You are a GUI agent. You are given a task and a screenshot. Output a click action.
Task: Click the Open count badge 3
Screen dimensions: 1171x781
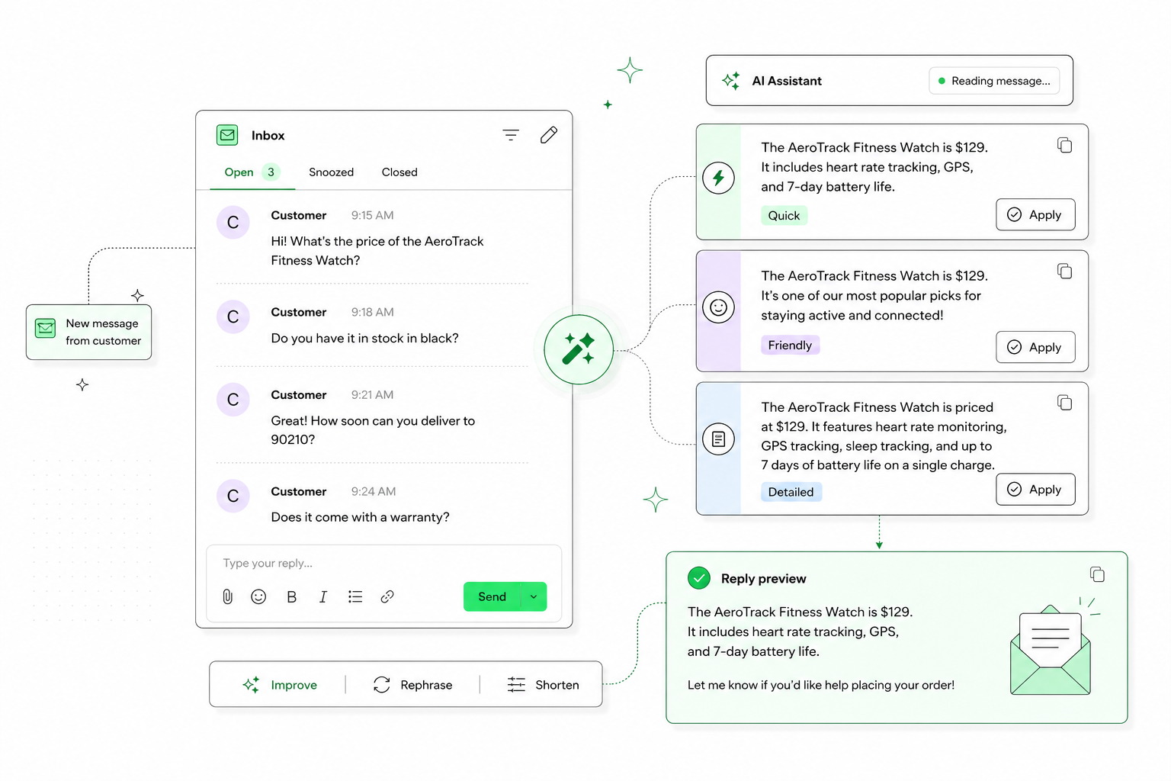point(271,172)
